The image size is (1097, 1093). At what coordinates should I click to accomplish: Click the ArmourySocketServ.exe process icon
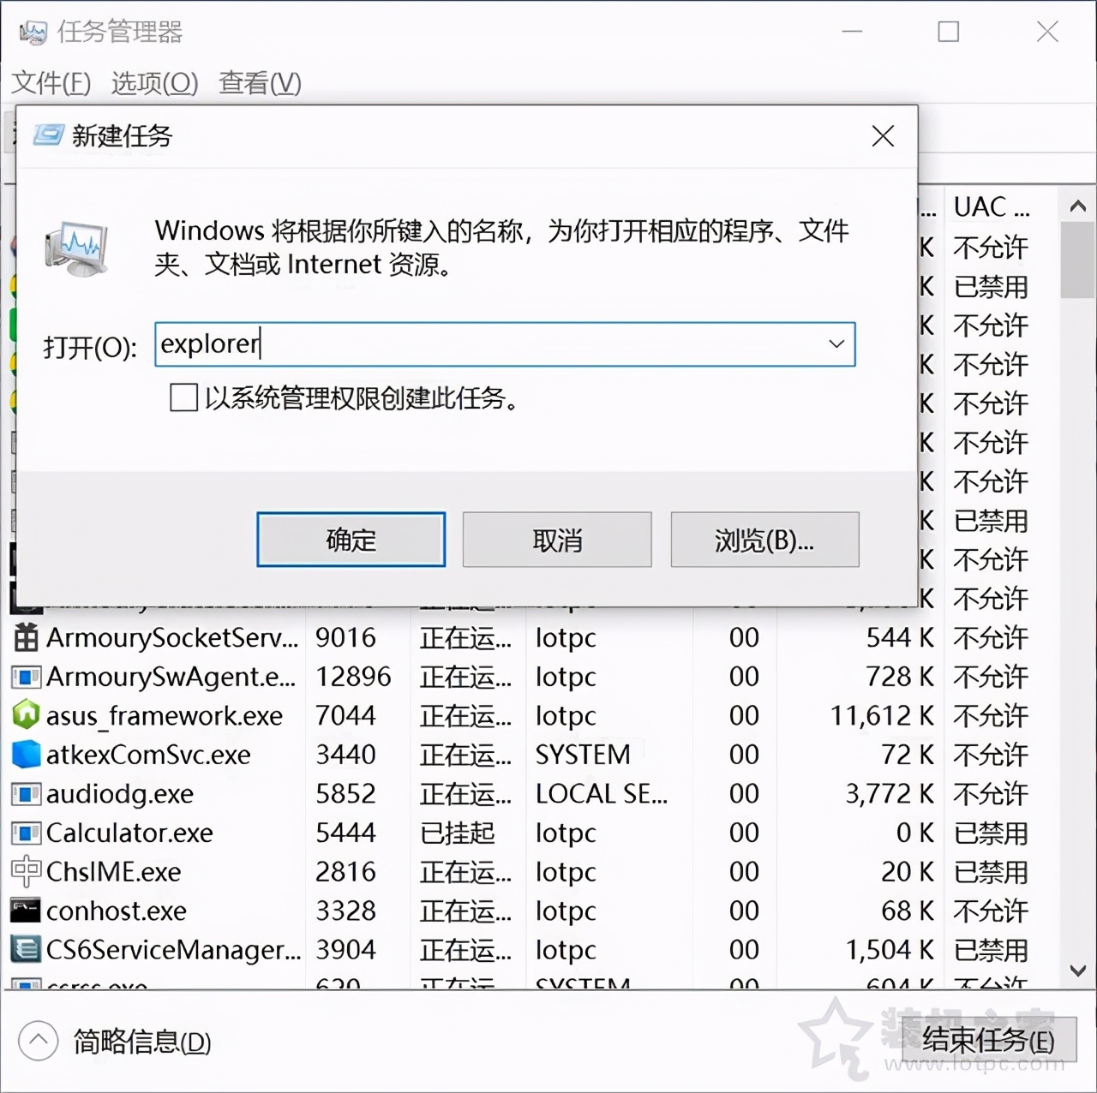click(25, 638)
